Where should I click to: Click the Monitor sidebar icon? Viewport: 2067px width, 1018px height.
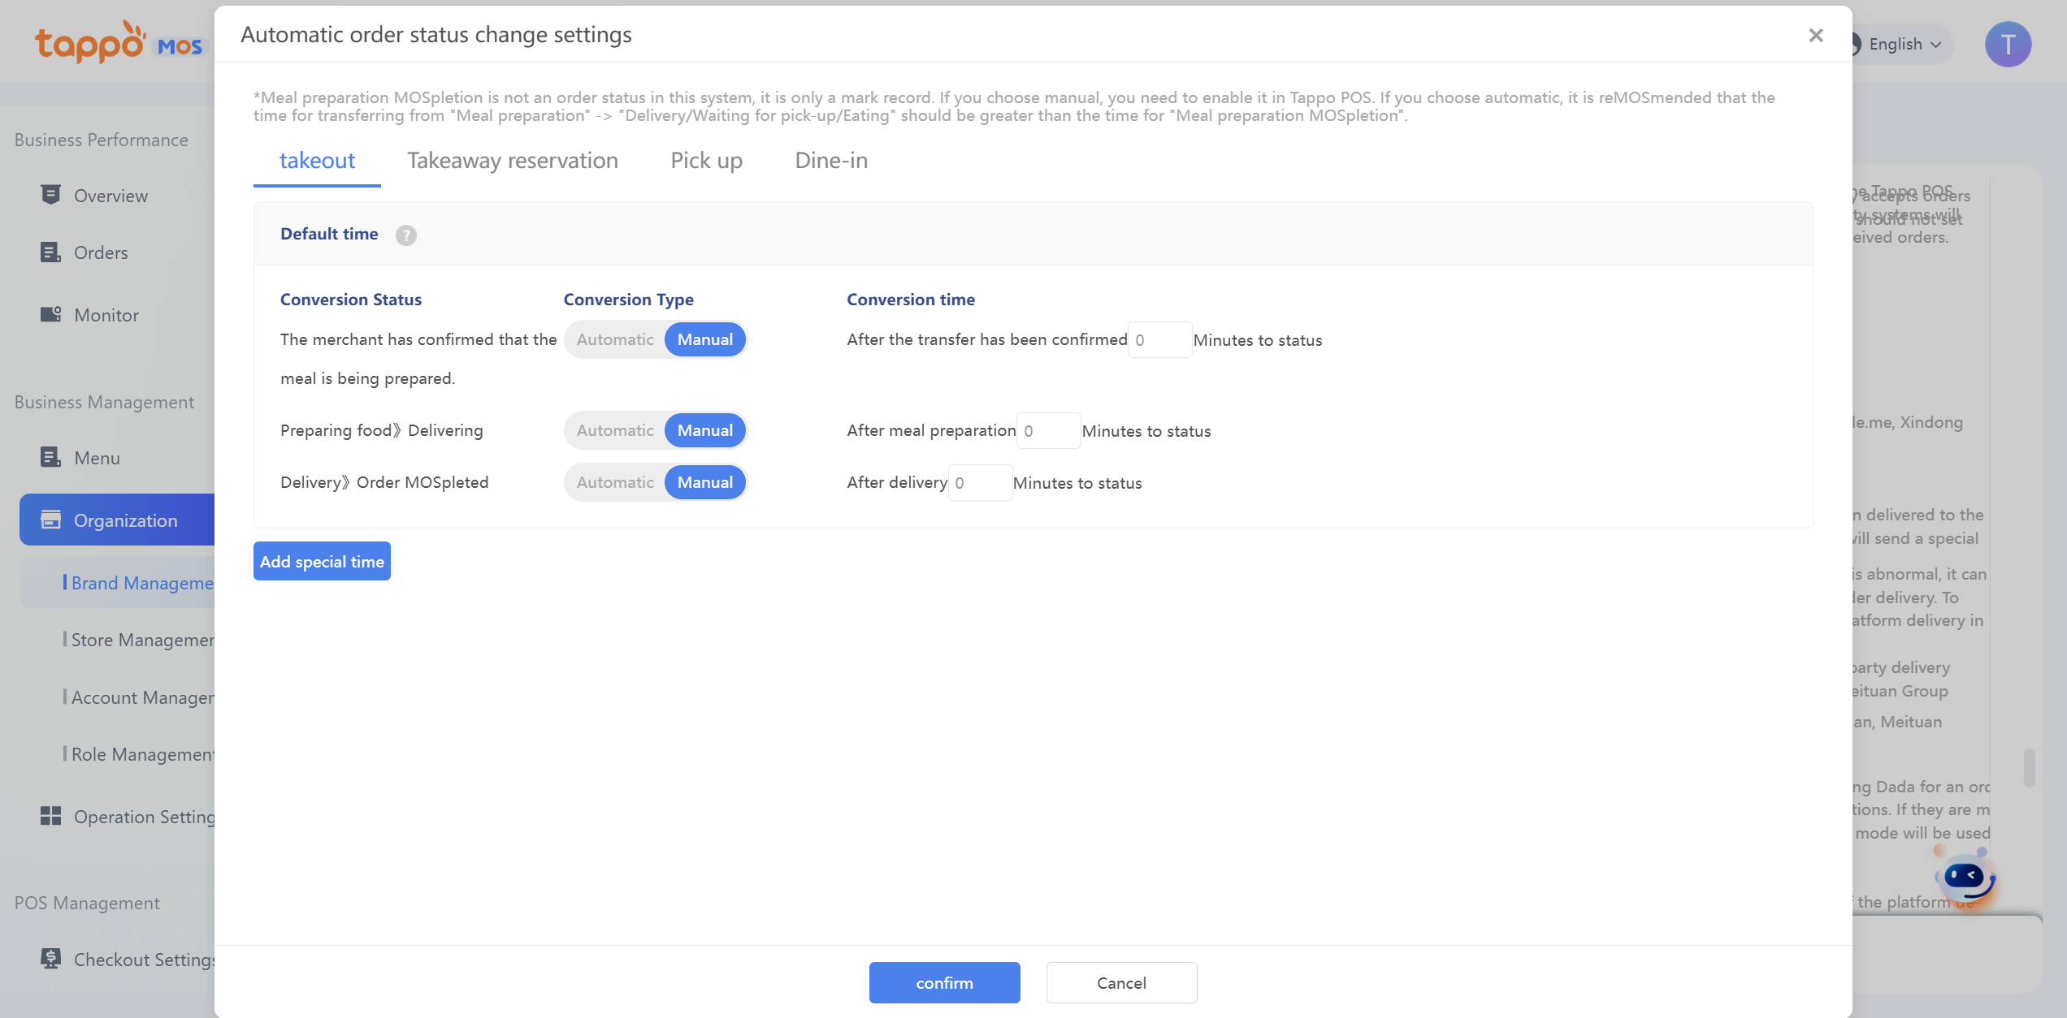point(50,314)
